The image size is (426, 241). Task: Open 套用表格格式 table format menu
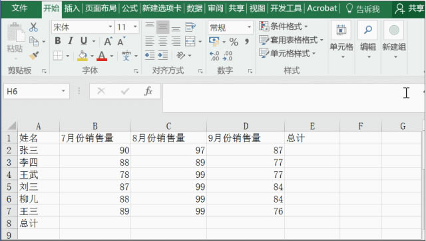291,40
